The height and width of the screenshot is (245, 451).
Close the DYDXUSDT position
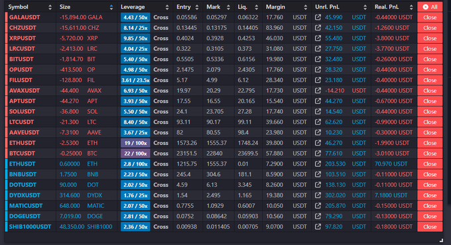tap(430, 195)
